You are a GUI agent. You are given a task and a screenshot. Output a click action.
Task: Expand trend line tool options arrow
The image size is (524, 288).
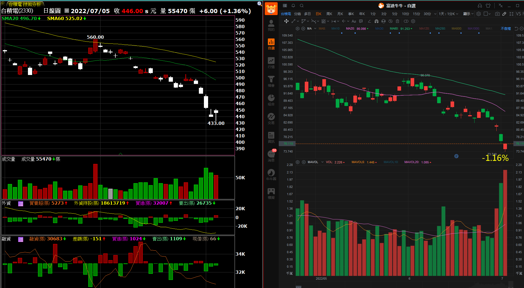point(298,21)
